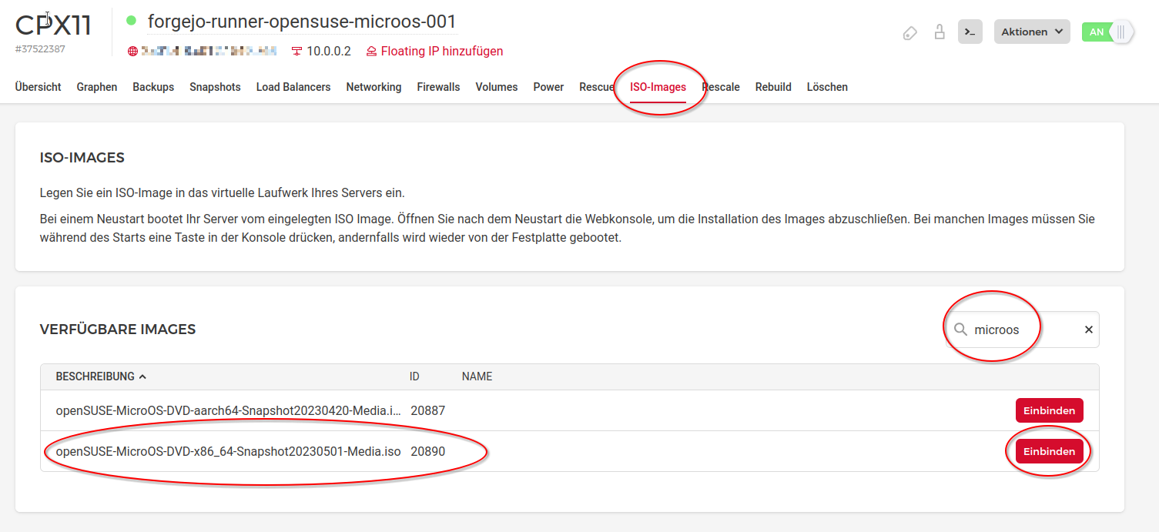Image resolution: width=1159 pixels, height=532 pixels.
Task: Click the NAME column header
Action: [x=477, y=376]
